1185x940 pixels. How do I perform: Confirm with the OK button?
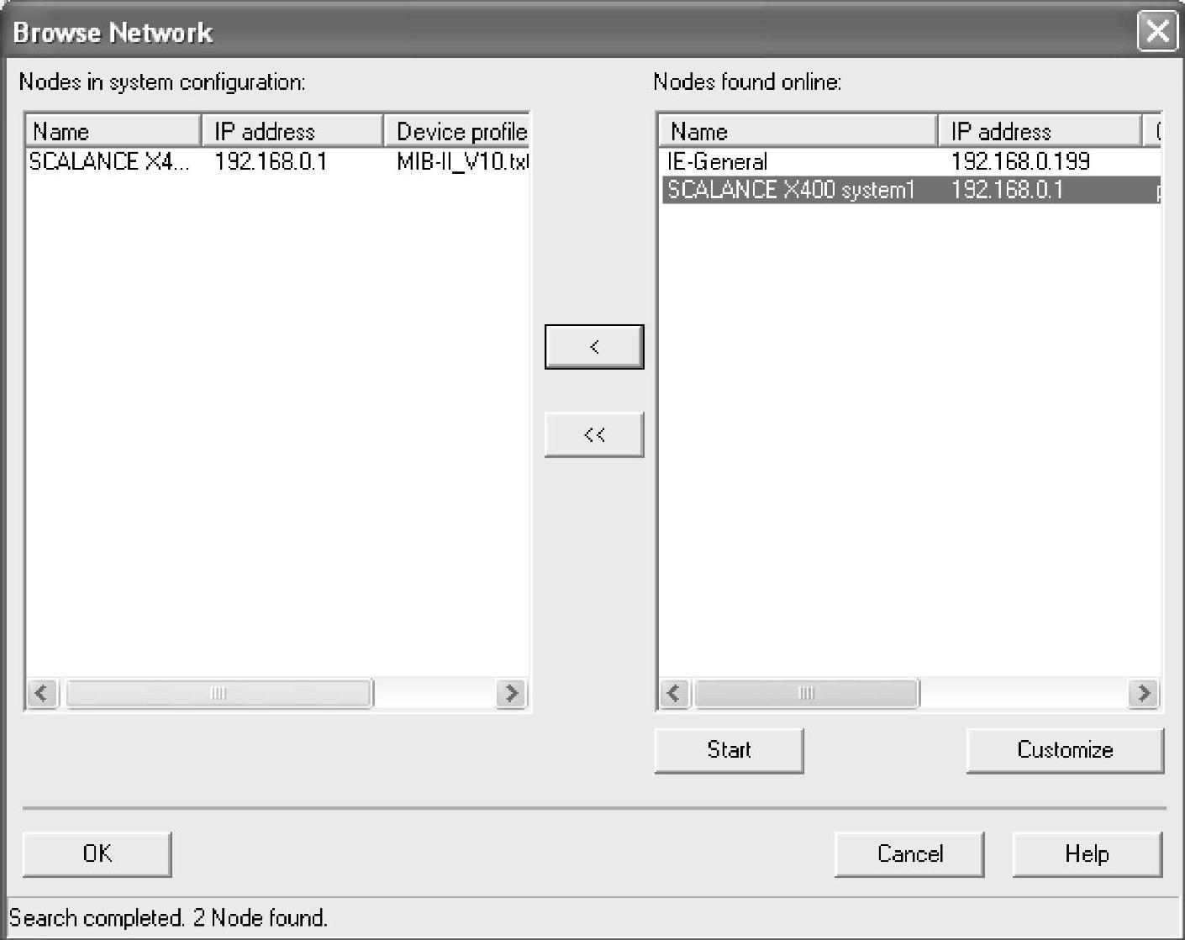[x=97, y=854]
